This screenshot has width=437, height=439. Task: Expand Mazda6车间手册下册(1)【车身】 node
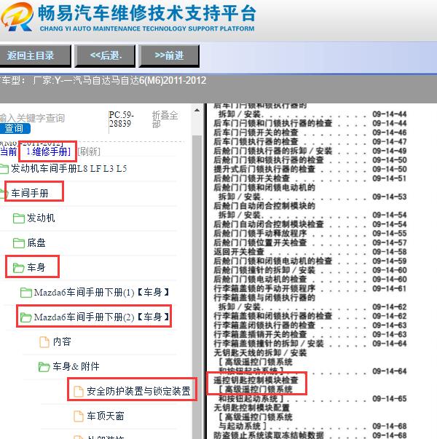click(101, 293)
